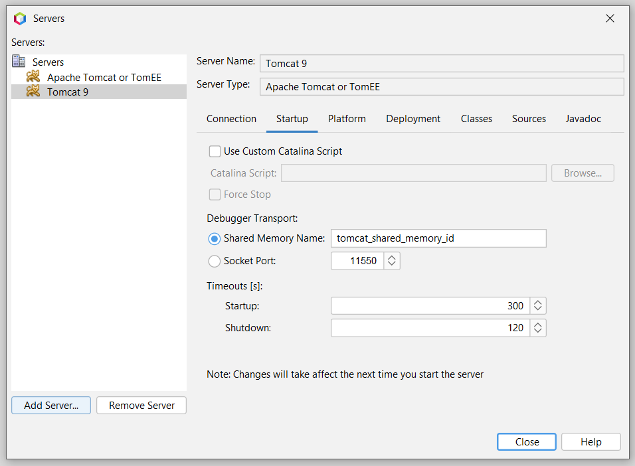This screenshot has height=466, width=635.
Task: Close the Servers dialog with X
Action: (610, 18)
